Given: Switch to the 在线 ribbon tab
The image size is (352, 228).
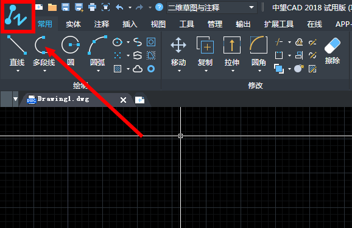Looking at the screenshot, I should (x=314, y=24).
